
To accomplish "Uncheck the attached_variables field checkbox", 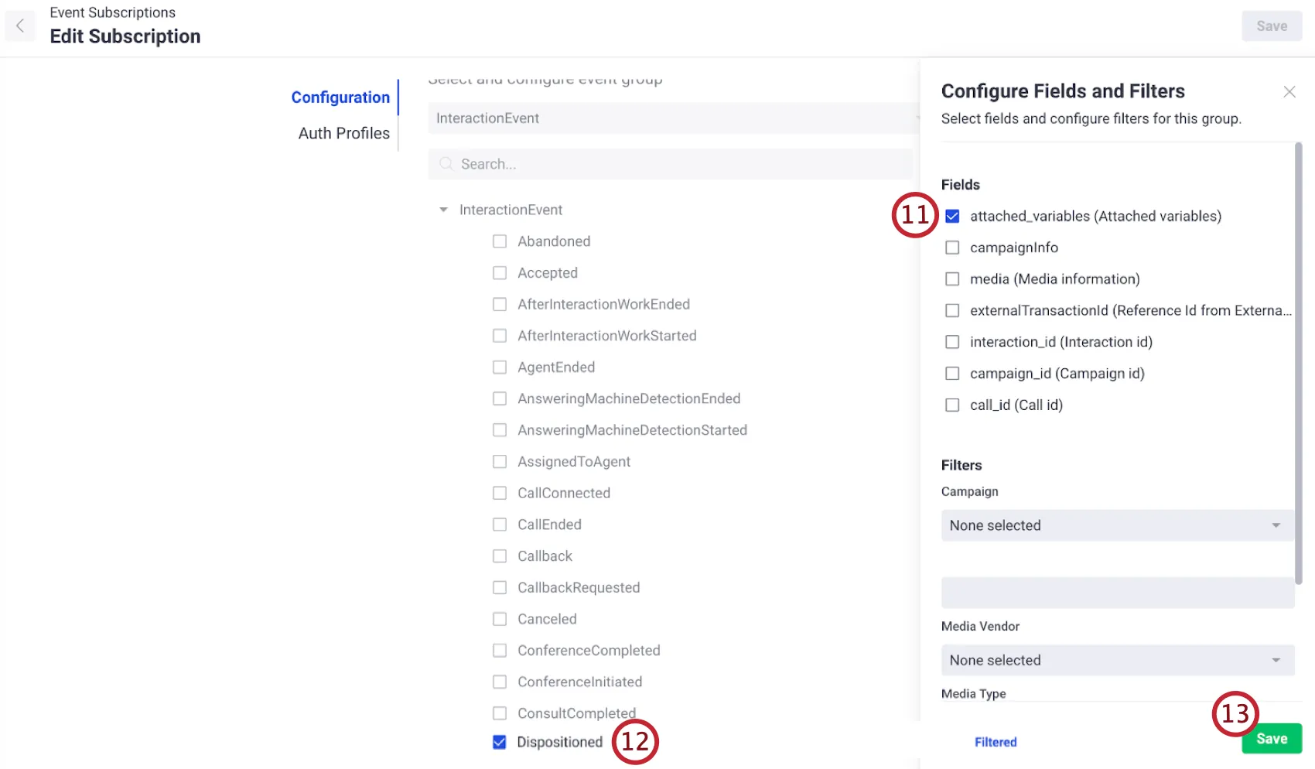I will click(952, 217).
